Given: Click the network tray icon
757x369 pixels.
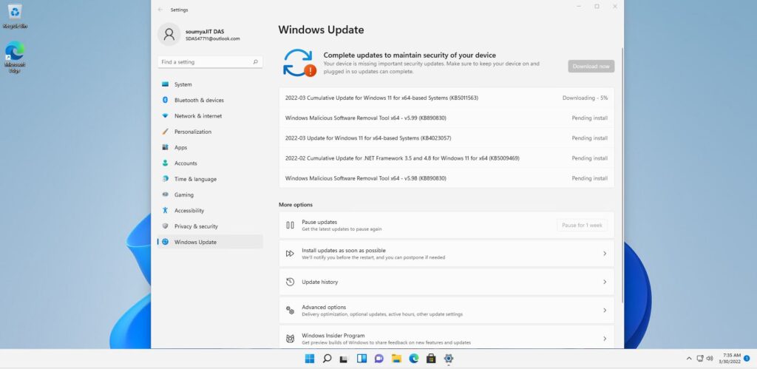Looking at the screenshot, I should [x=700, y=359].
